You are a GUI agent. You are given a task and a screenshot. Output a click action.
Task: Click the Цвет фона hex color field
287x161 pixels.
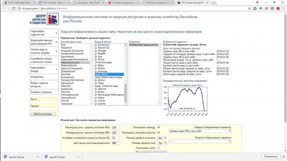coord(116,143)
